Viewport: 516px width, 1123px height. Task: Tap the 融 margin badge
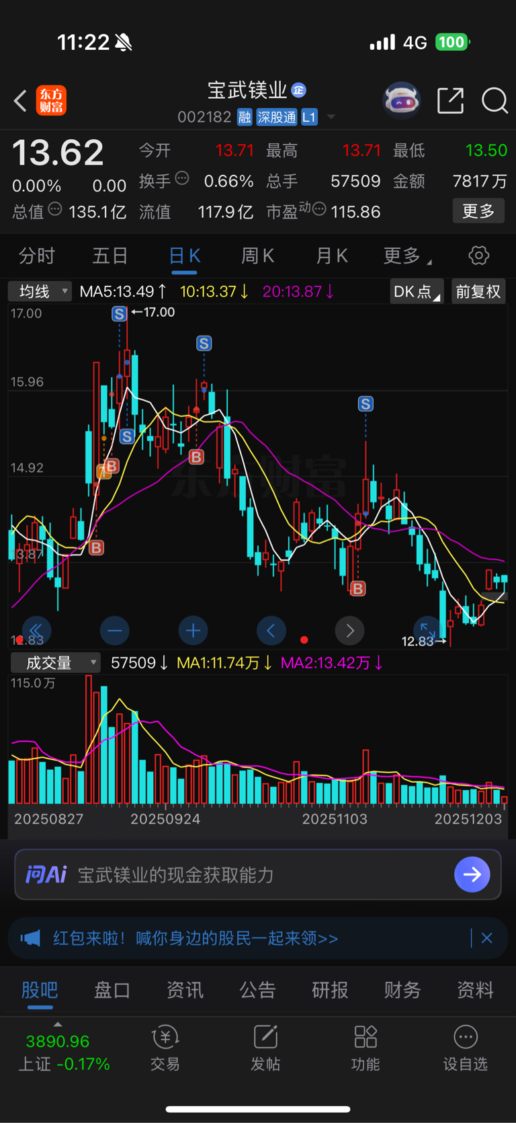tap(245, 117)
